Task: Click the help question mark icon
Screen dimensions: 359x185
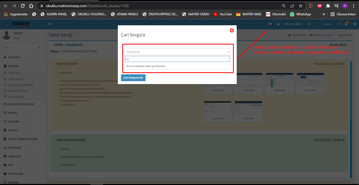Action: click(338, 24)
